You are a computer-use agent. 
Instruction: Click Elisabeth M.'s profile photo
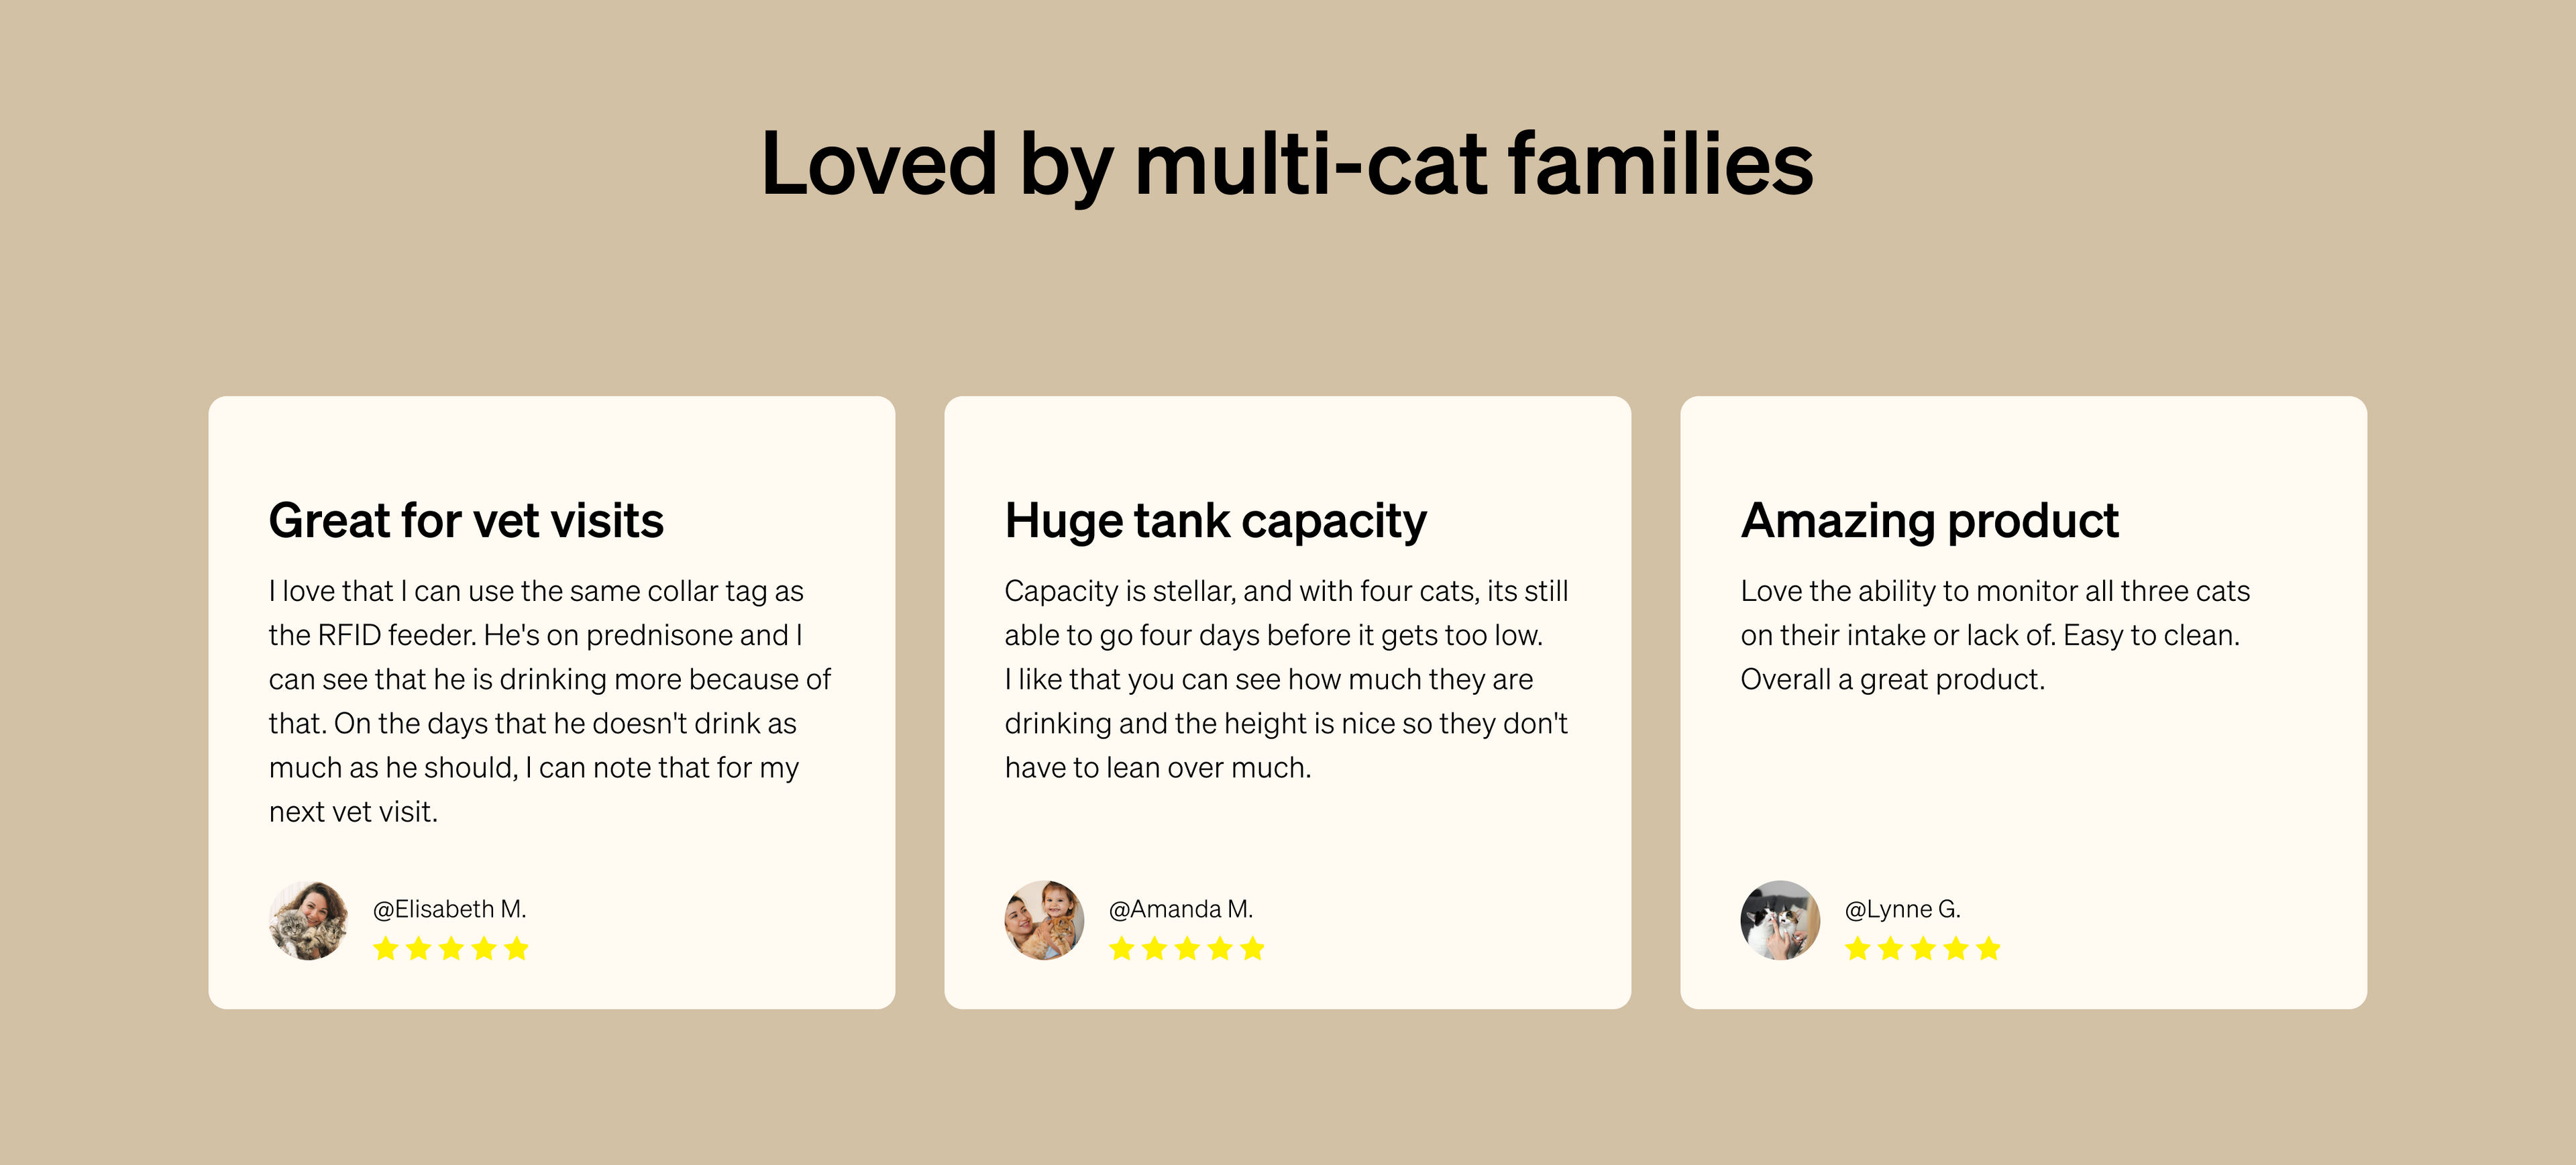(x=309, y=921)
